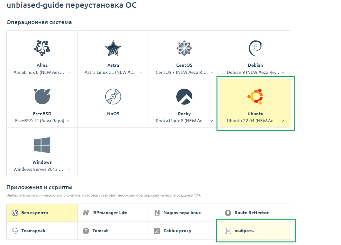Click the AlmaLinux logo icon
Viewport: 341px width, 245px height.
coord(42,48)
